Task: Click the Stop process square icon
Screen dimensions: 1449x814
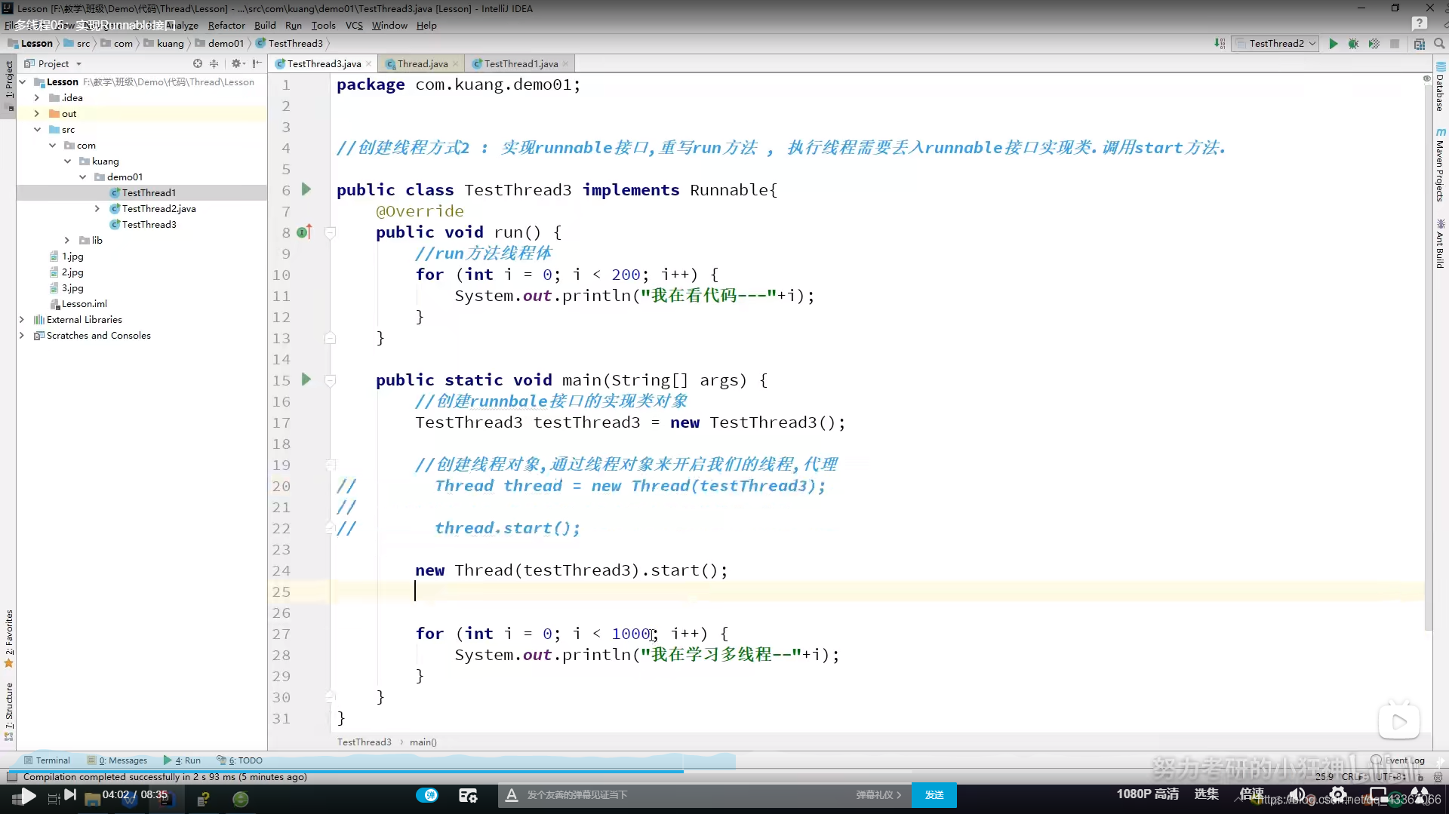Action: pos(1395,44)
